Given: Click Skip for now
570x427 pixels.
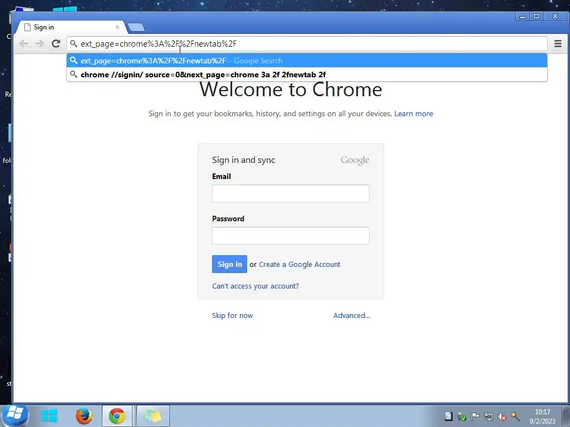Looking at the screenshot, I should 232,316.
